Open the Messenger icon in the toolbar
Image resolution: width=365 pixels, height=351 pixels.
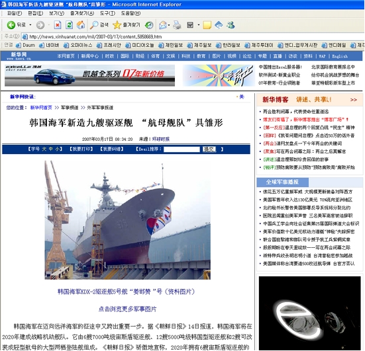231,25
